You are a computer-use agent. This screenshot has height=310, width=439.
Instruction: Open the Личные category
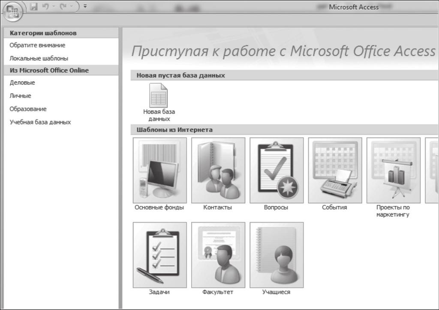[x=20, y=96]
